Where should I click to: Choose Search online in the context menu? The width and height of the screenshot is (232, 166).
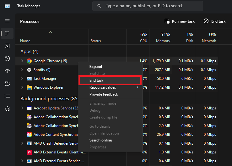[110, 140]
